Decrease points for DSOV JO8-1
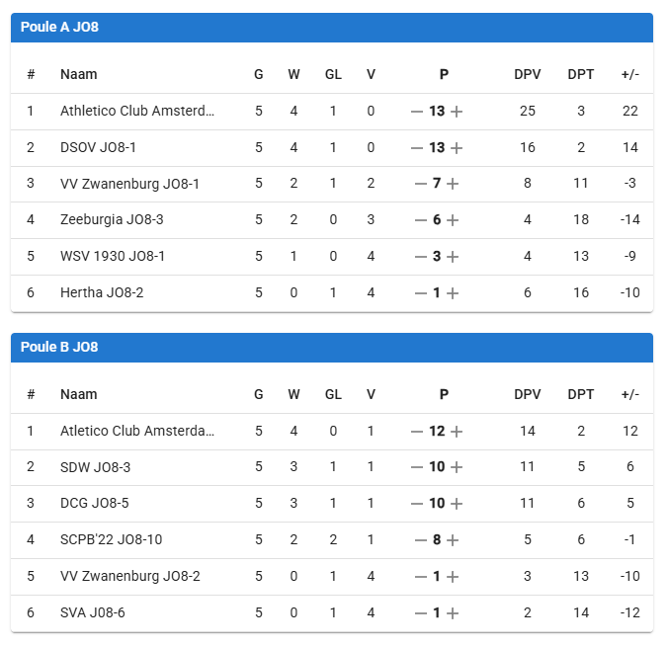Screen dimensions: 668x647 (x=417, y=148)
